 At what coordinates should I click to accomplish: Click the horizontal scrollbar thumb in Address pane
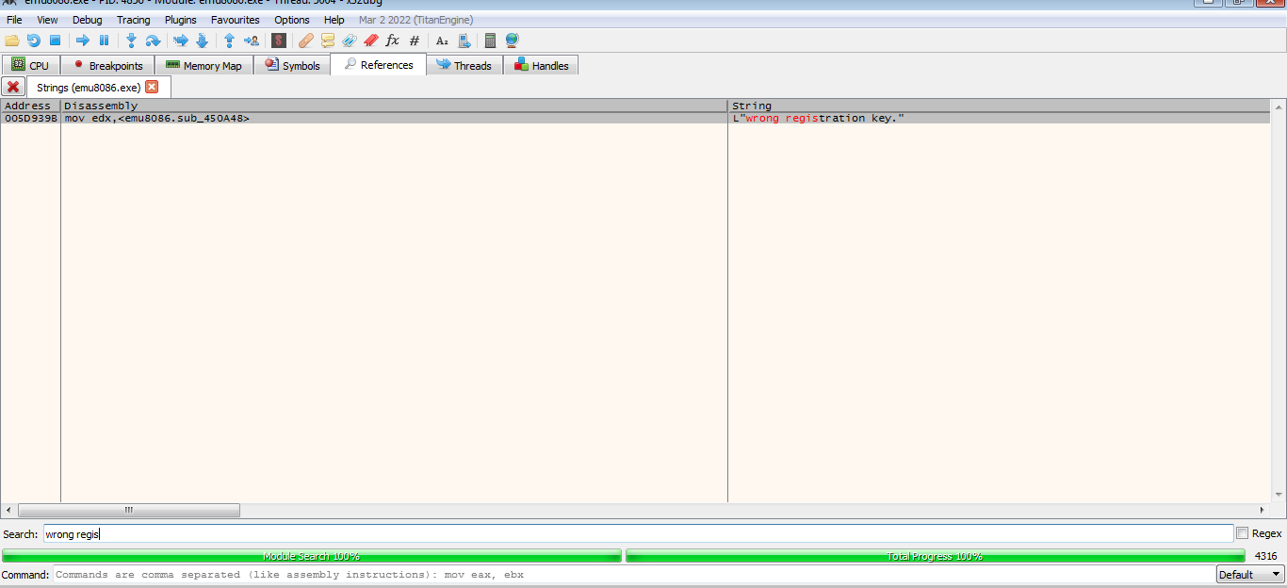128,510
